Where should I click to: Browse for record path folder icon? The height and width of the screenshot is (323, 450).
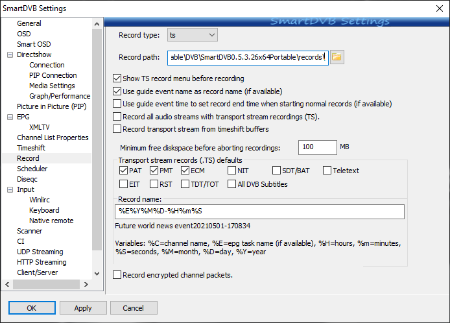pos(337,57)
